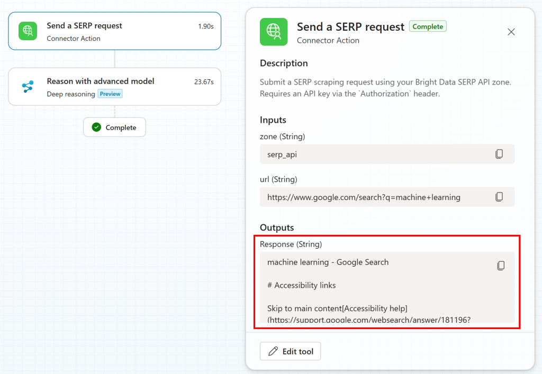542x374 pixels.
Task: Select the Send a SERP request node
Action: [x=114, y=31]
